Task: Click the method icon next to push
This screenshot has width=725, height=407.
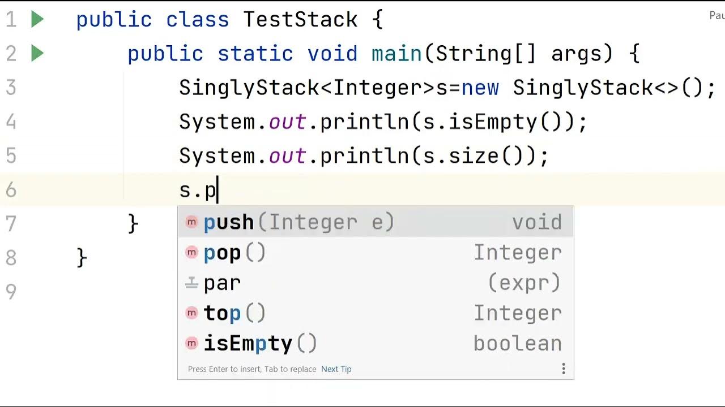Action: (192, 222)
